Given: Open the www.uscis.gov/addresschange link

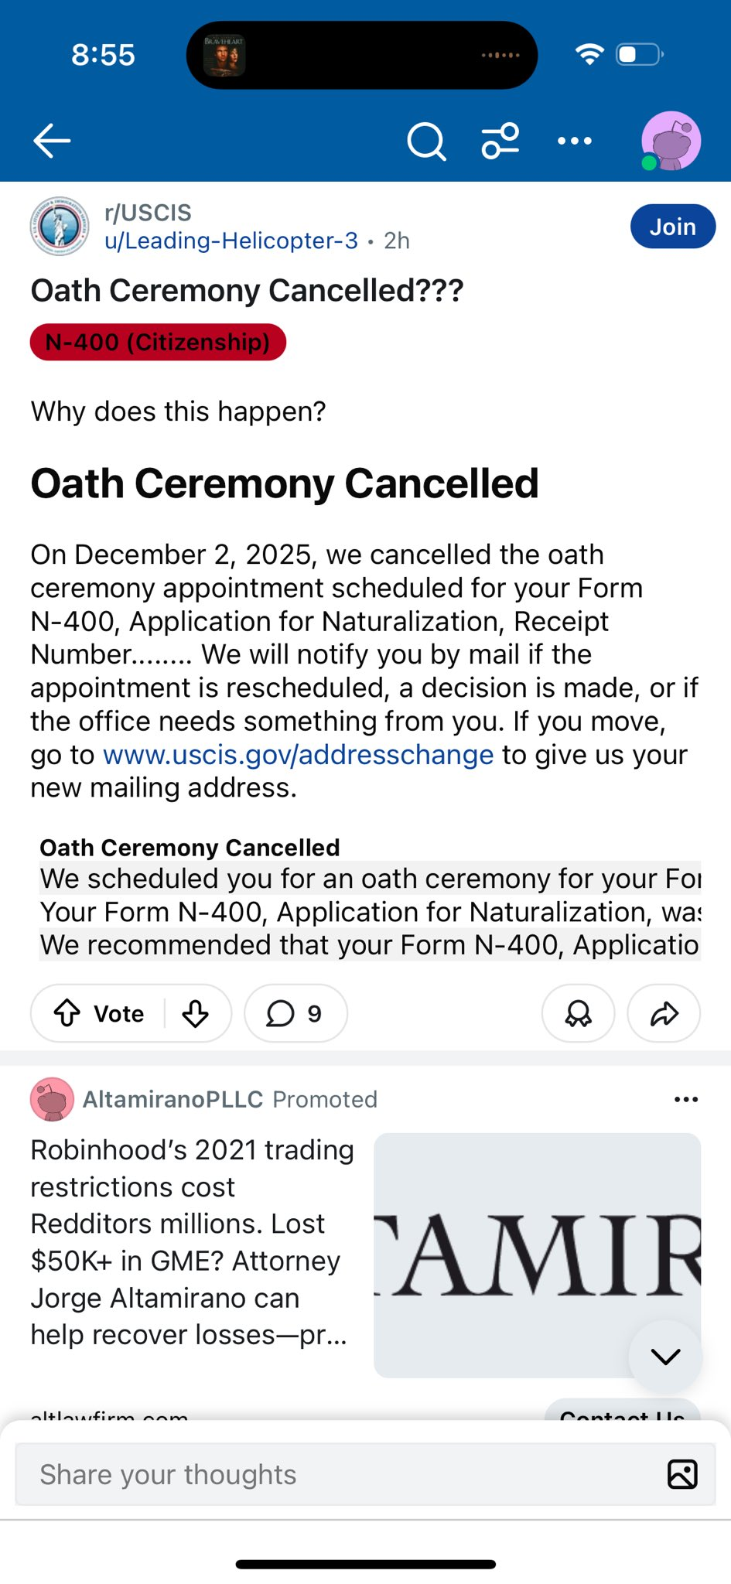Looking at the screenshot, I should coord(298,754).
